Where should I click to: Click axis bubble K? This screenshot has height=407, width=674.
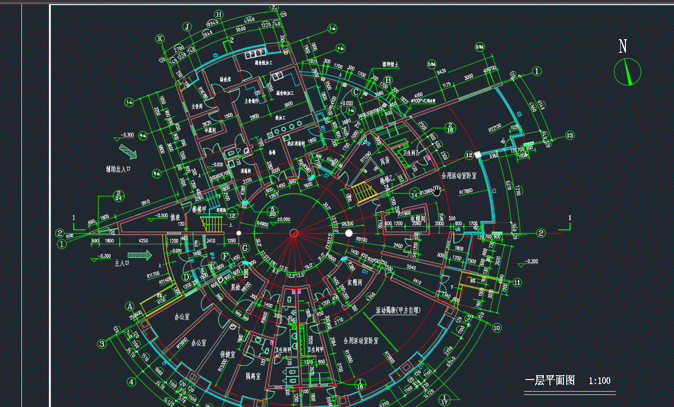[160, 39]
